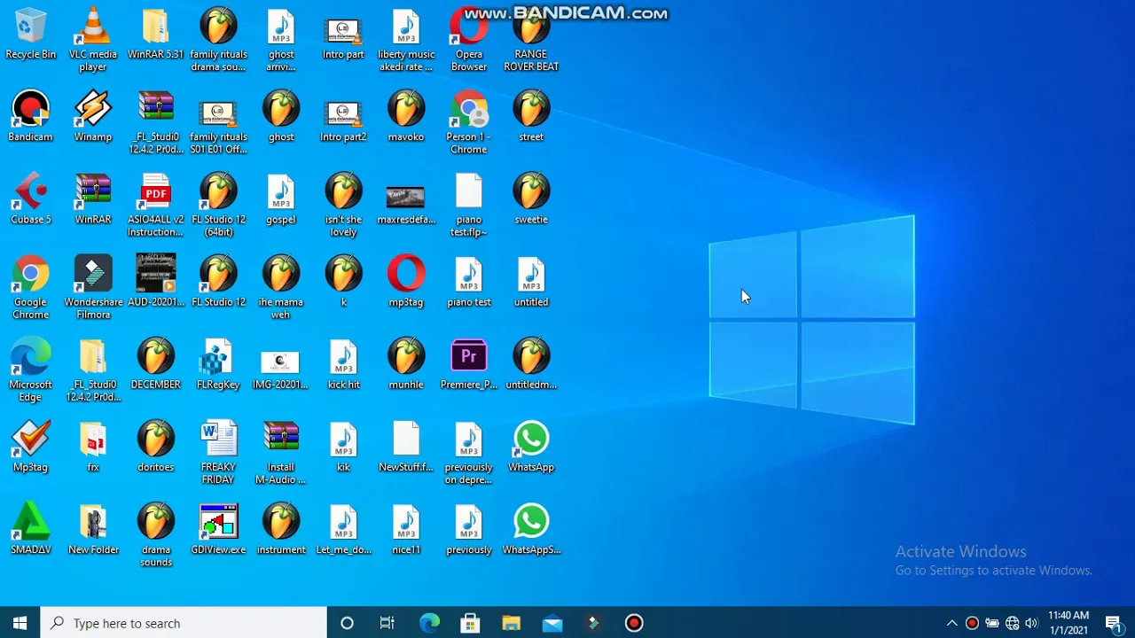1135x638 pixels.
Task: Open the clock showing 11:40 AM
Action: (1068, 623)
